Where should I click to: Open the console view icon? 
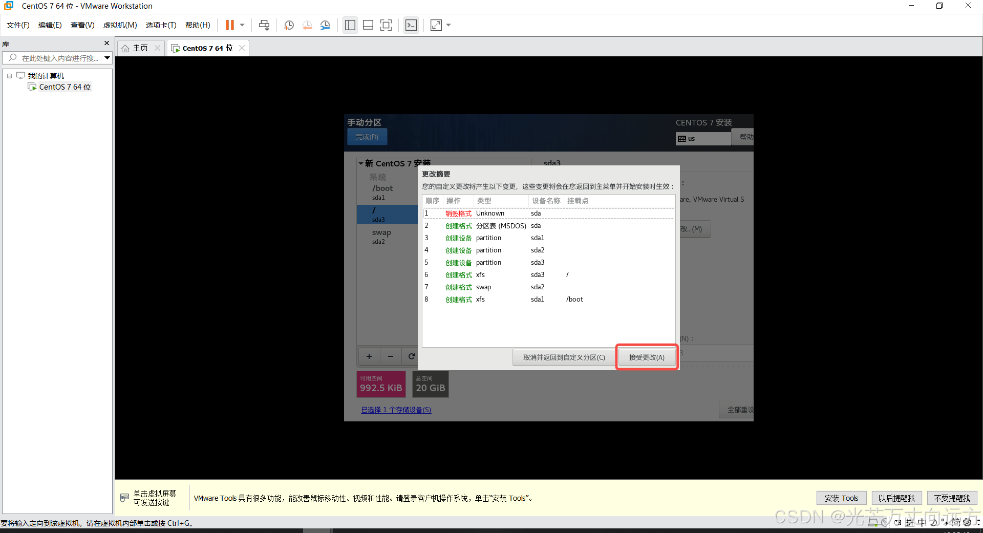(x=411, y=25)
